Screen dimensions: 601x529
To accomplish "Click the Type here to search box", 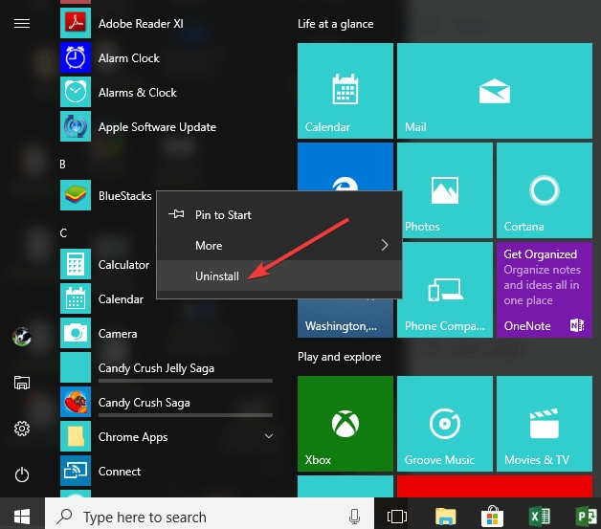I will click(x=210, y=517).
